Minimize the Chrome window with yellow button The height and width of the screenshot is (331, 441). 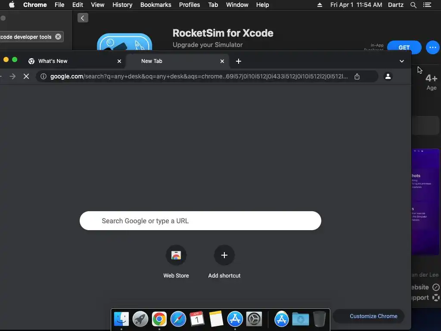[x=6, y=59]
